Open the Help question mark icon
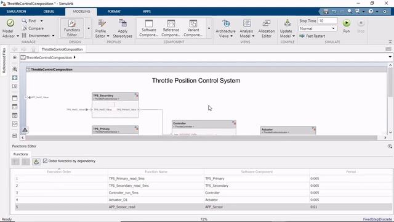Image resolution: width=394 pixels, height=222 pixels. click(x=371, y=11)
